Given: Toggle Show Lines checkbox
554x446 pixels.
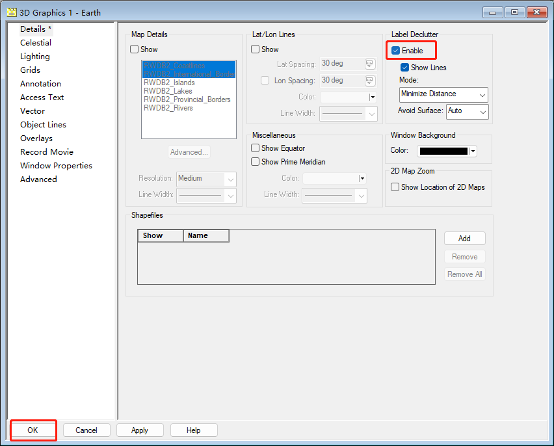Looking at the screenshot, I should tap(405, 68).
